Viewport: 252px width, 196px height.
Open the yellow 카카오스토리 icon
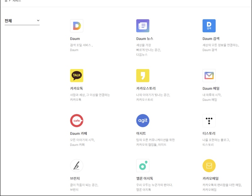(143, 75)
